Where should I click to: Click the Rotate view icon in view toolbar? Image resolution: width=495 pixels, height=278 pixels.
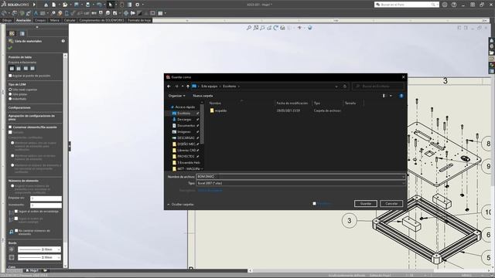(276, 28)
